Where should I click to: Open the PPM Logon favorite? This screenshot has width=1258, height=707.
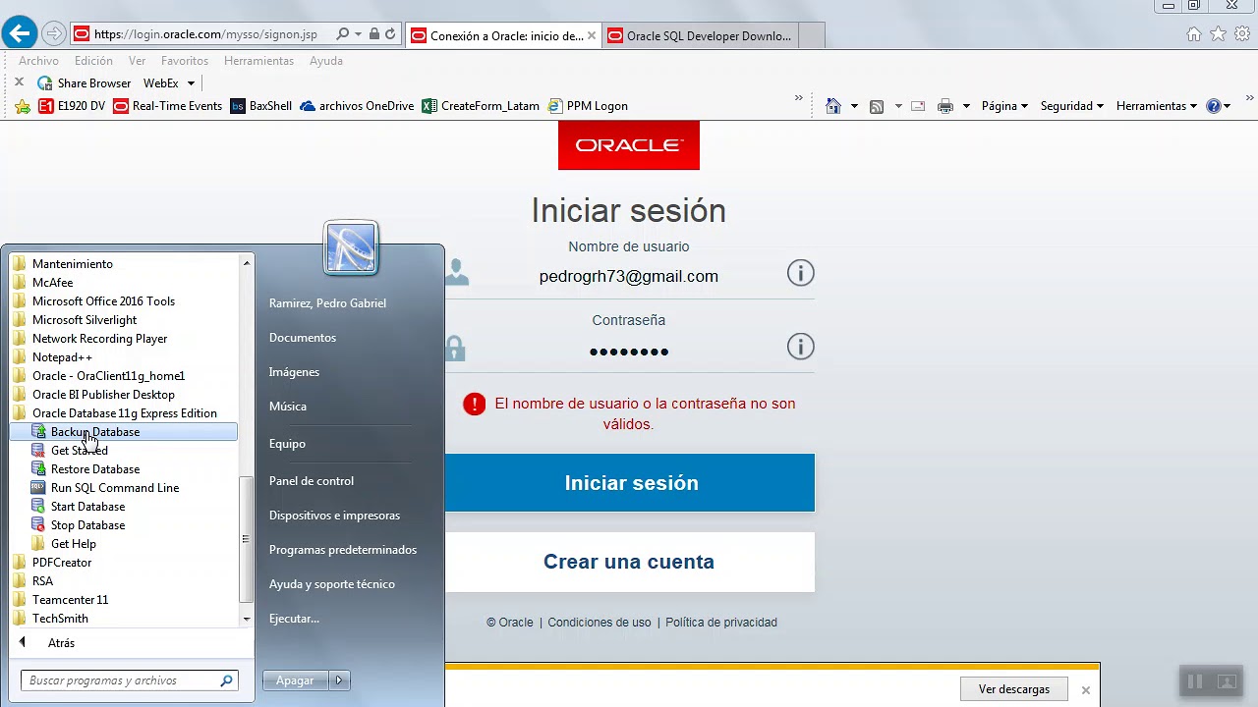point(588,106)
